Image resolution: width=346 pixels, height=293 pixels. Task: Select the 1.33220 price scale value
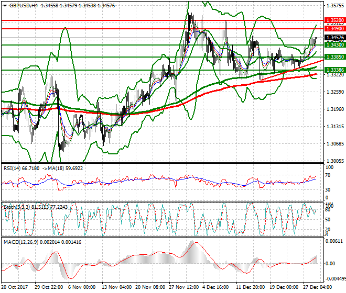point(335,75)
